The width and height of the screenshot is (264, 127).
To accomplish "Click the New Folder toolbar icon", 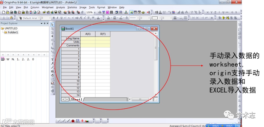I will tap(8, 12).
